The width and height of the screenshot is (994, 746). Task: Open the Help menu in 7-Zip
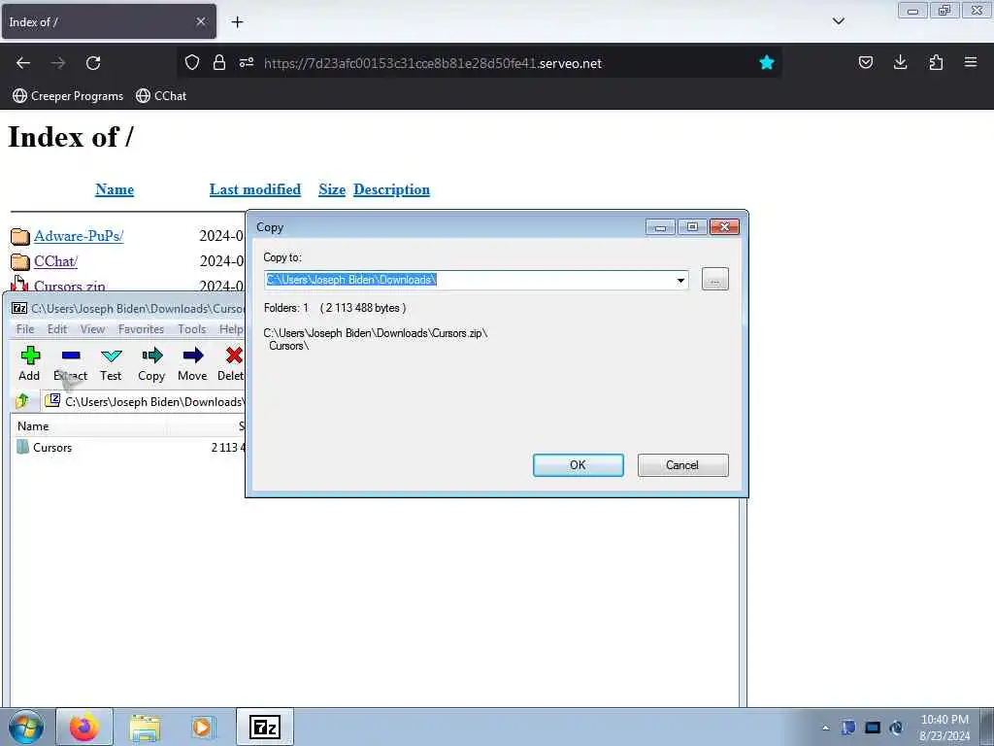click(231, 328)
